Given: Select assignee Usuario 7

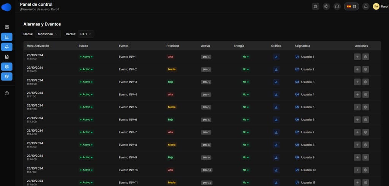Looking at the screenshot, I should pyautogui.click(x=304, y=132).
